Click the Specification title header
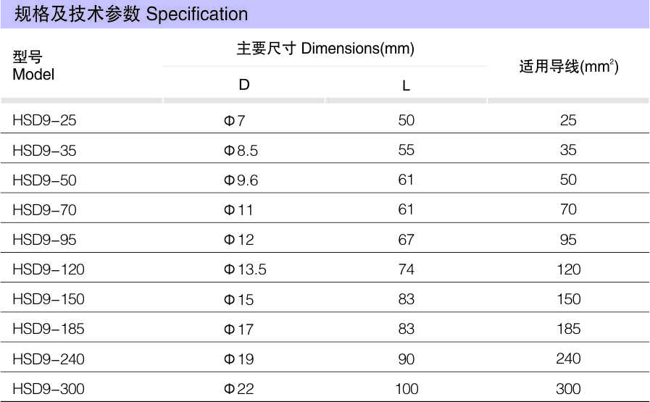 [x=130, y=14]
